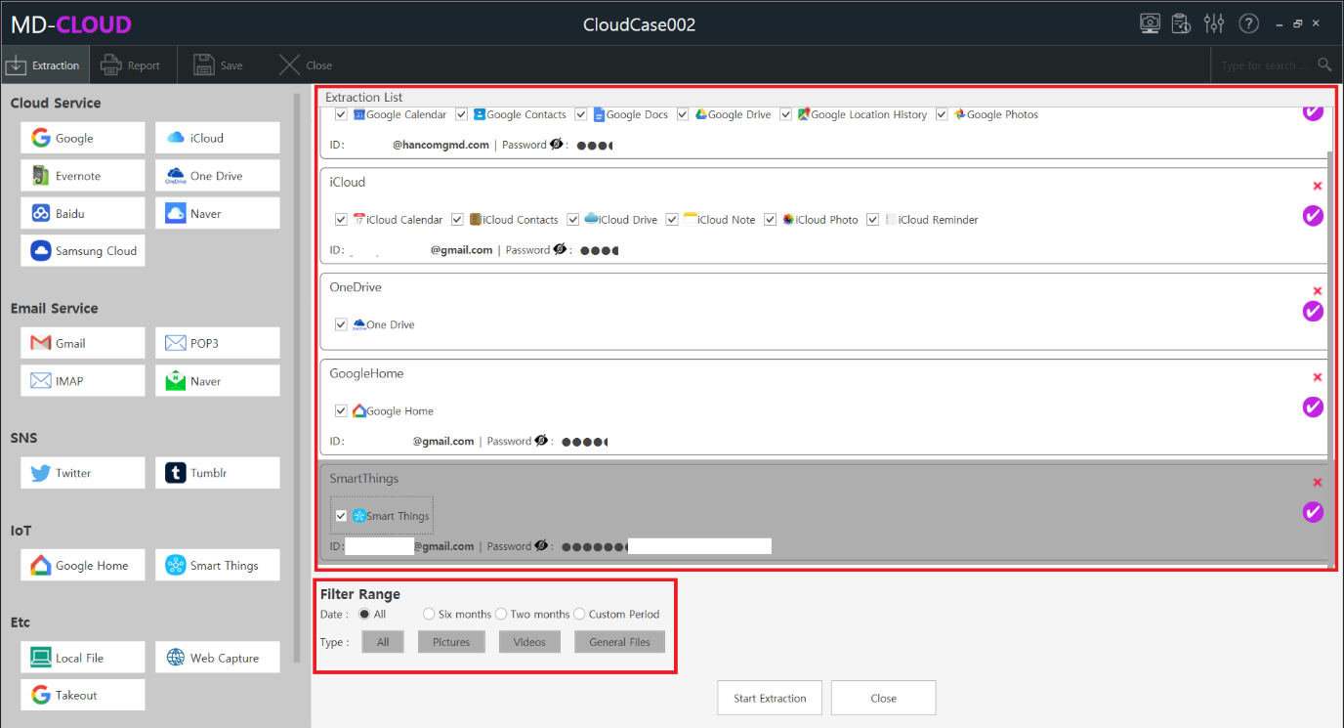Click the search magnifier icon
Screen dimensions: 1344x728
click(1324, 65)
